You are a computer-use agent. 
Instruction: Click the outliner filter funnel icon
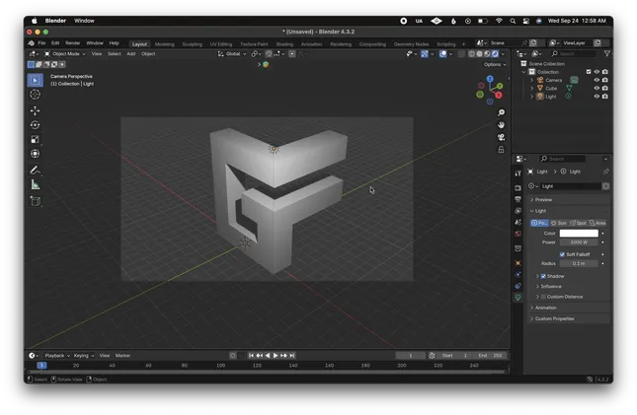tap(606, 53)
